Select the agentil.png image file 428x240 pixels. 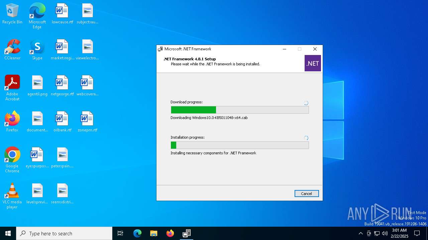coord(37,86)
